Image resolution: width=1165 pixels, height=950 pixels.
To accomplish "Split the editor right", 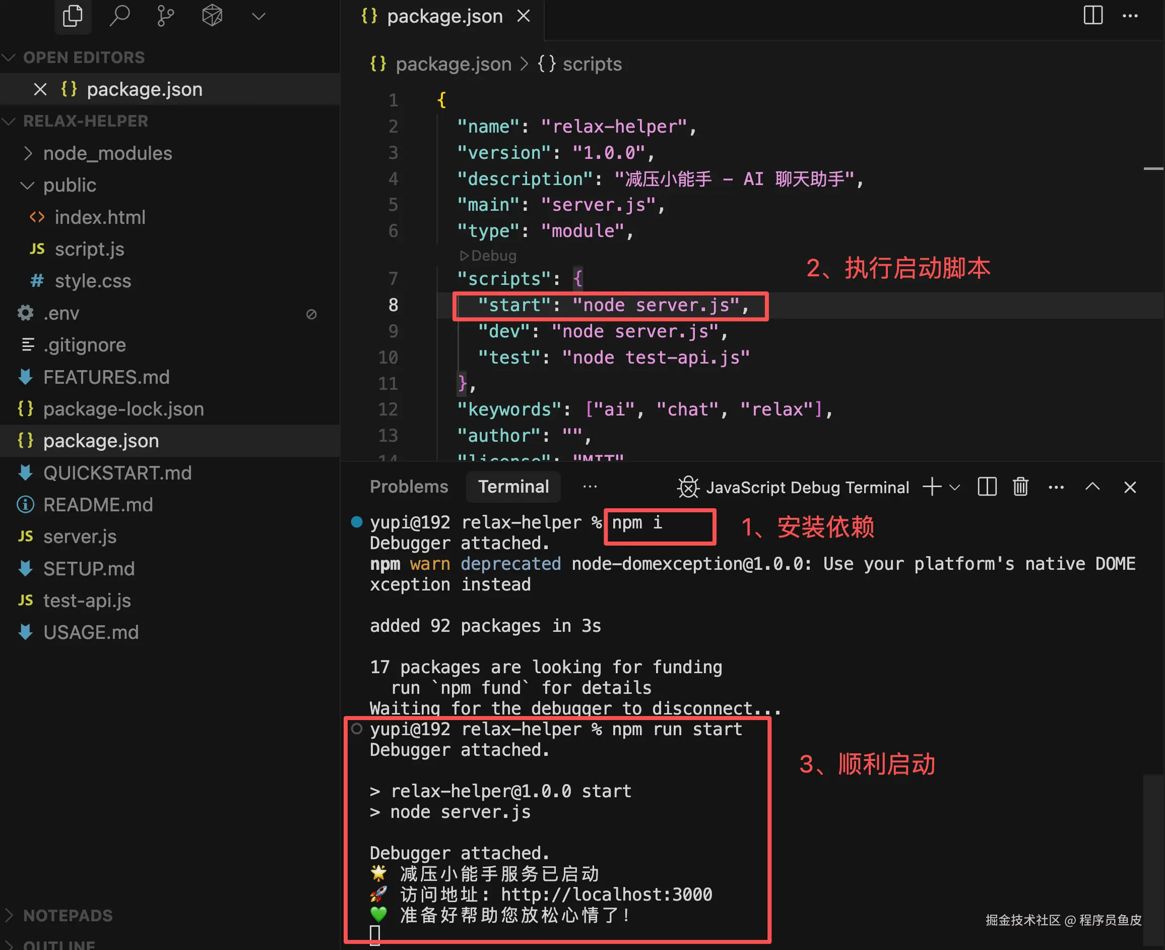I will pos(1092,15).
